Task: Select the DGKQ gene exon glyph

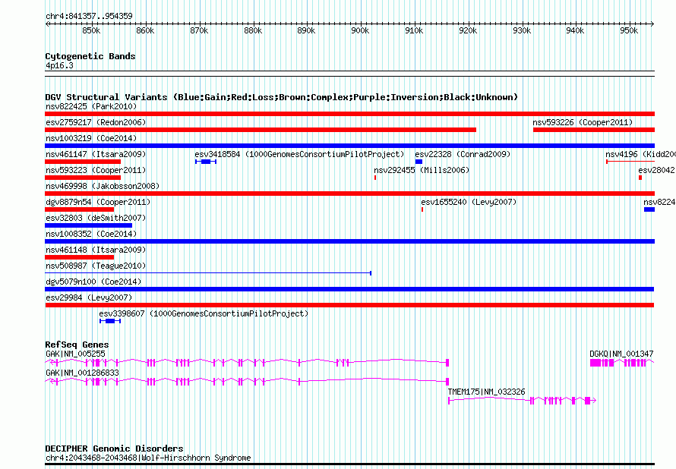Action: pyautogui.click(x=621, y=363)
